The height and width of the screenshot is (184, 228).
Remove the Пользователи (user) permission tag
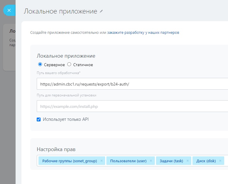pos(151,161)
